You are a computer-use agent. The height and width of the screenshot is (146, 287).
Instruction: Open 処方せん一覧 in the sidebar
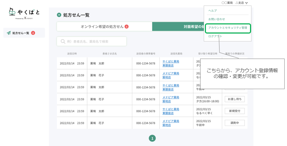tap(24, 33)
